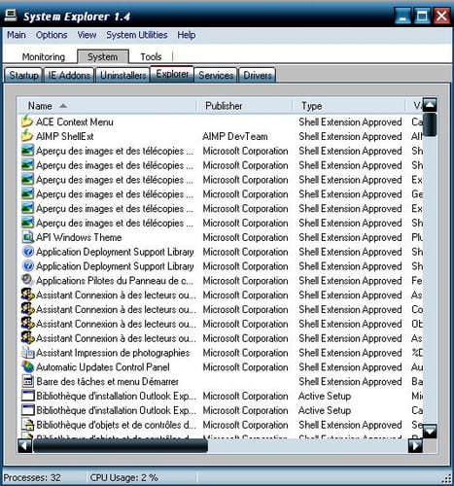Click the window resize grip

click(447, 478)
